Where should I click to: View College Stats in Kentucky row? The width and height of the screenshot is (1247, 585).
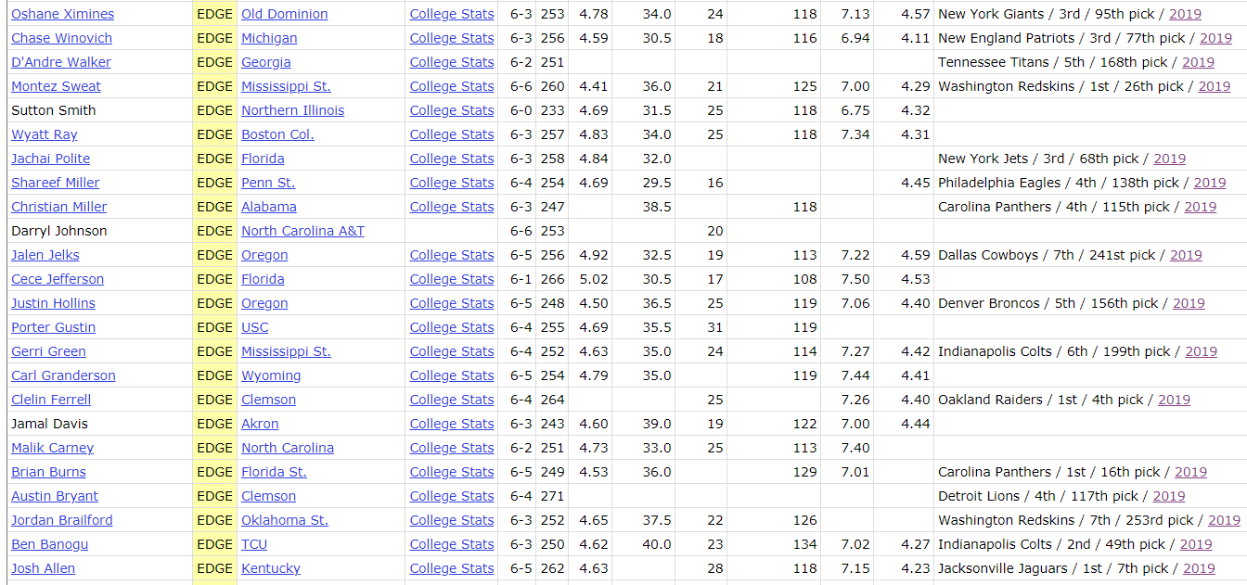click(451, 568)
